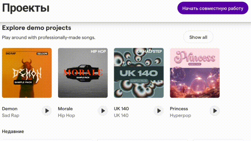Screen dimensions: 251x141
Task: Select the Morale project title
Action: click(65, 109)
